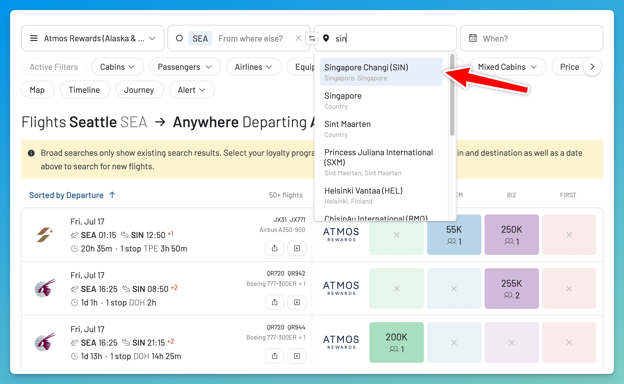Click Atmos Rewards logo on JX31 row
624x384 pixels.
pos(341,234)
